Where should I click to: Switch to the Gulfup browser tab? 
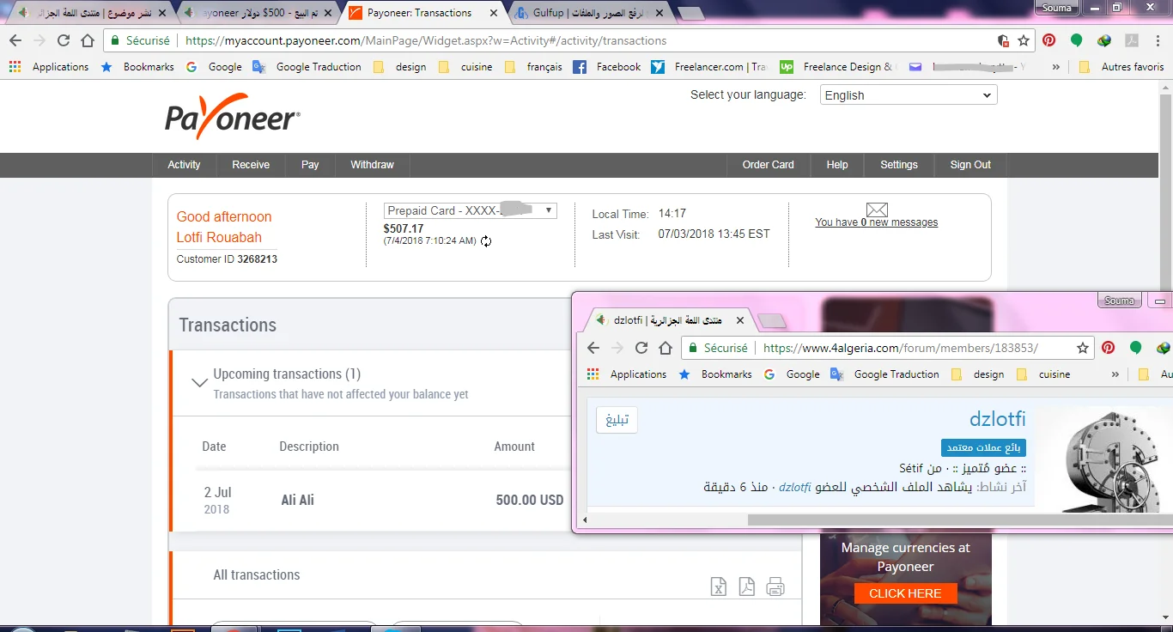[575, 13]
